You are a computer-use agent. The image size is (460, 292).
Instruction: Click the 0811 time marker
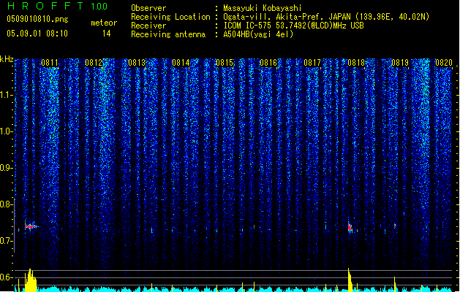[x=49, y=63]
